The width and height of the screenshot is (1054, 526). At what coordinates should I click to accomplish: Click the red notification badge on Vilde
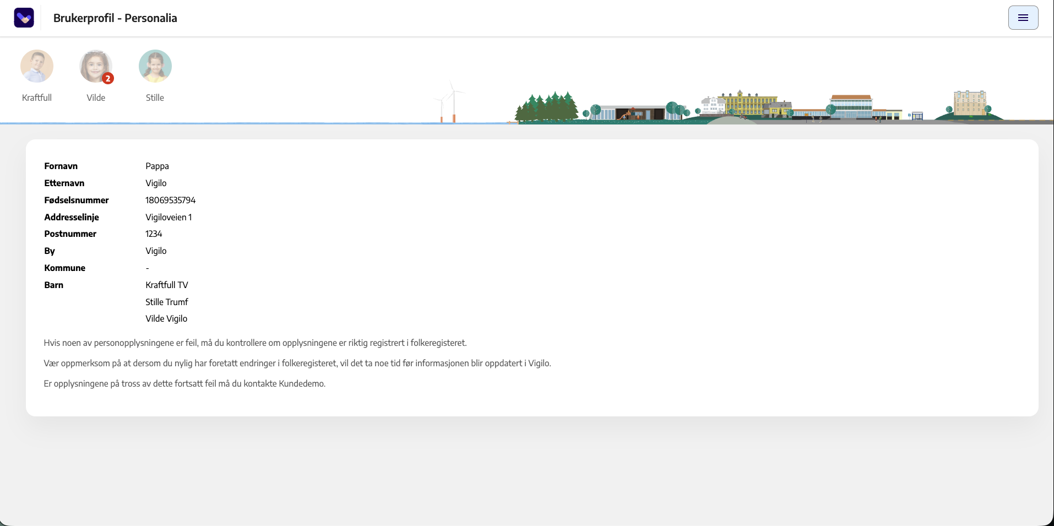coord(108,78)
